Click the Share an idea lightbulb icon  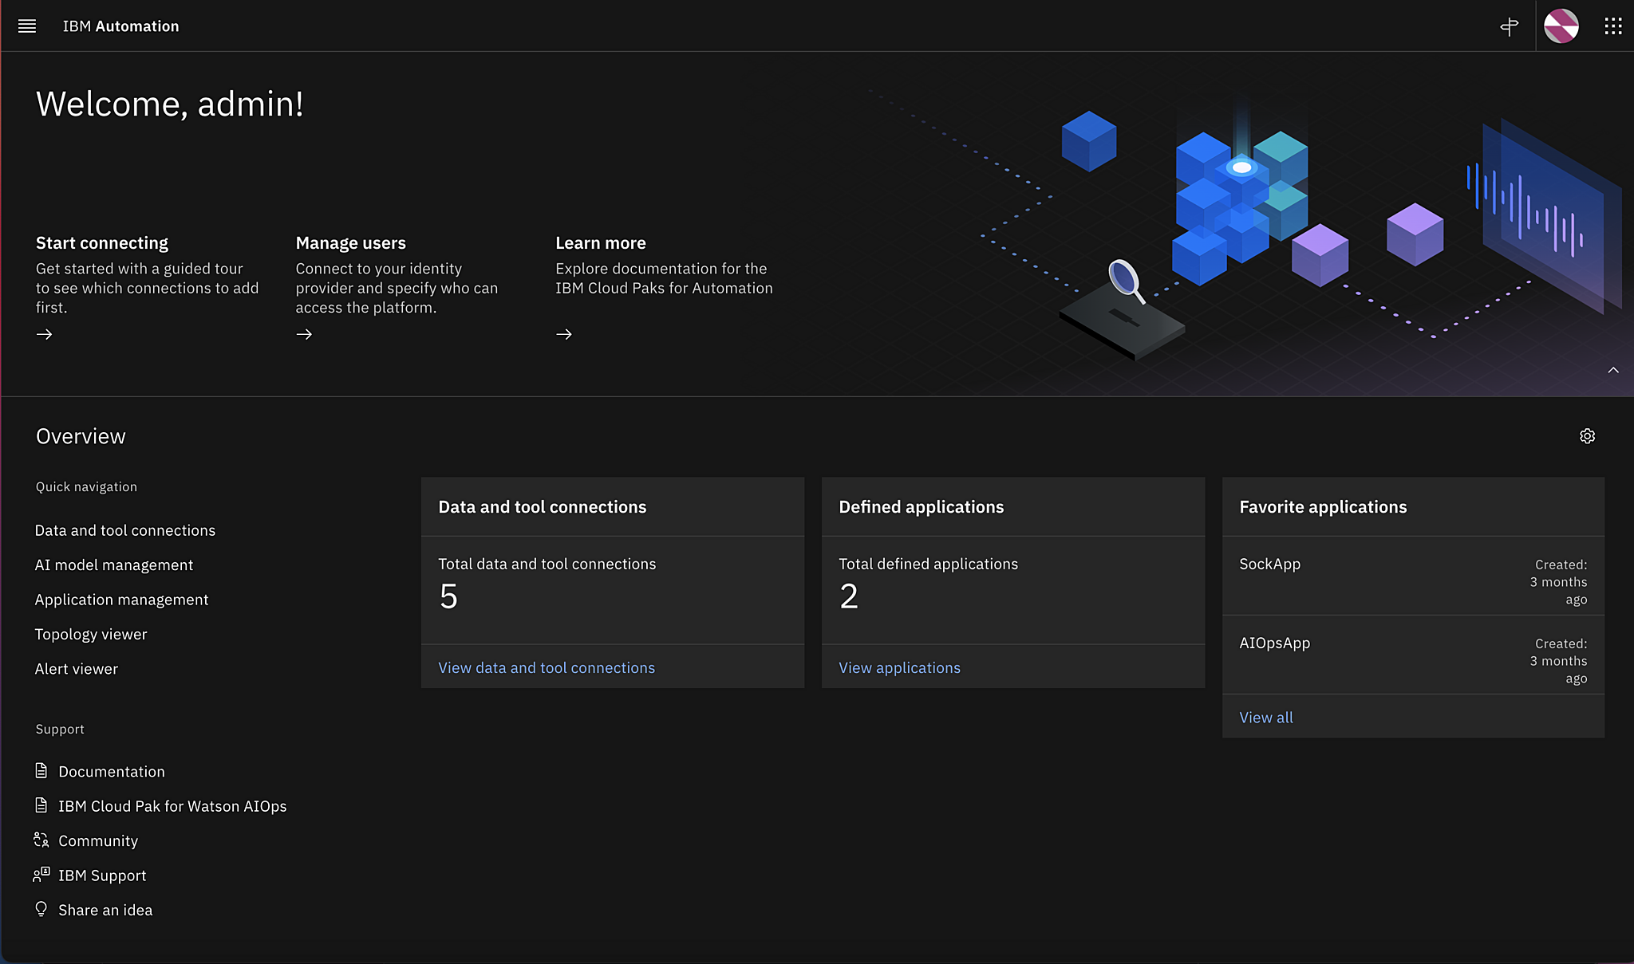point(41,909)
